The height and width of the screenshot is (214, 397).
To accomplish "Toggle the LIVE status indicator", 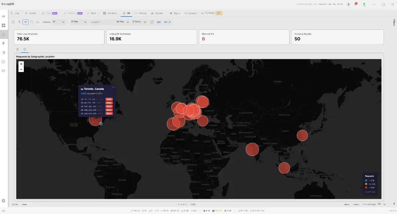I will click(364, 5).
